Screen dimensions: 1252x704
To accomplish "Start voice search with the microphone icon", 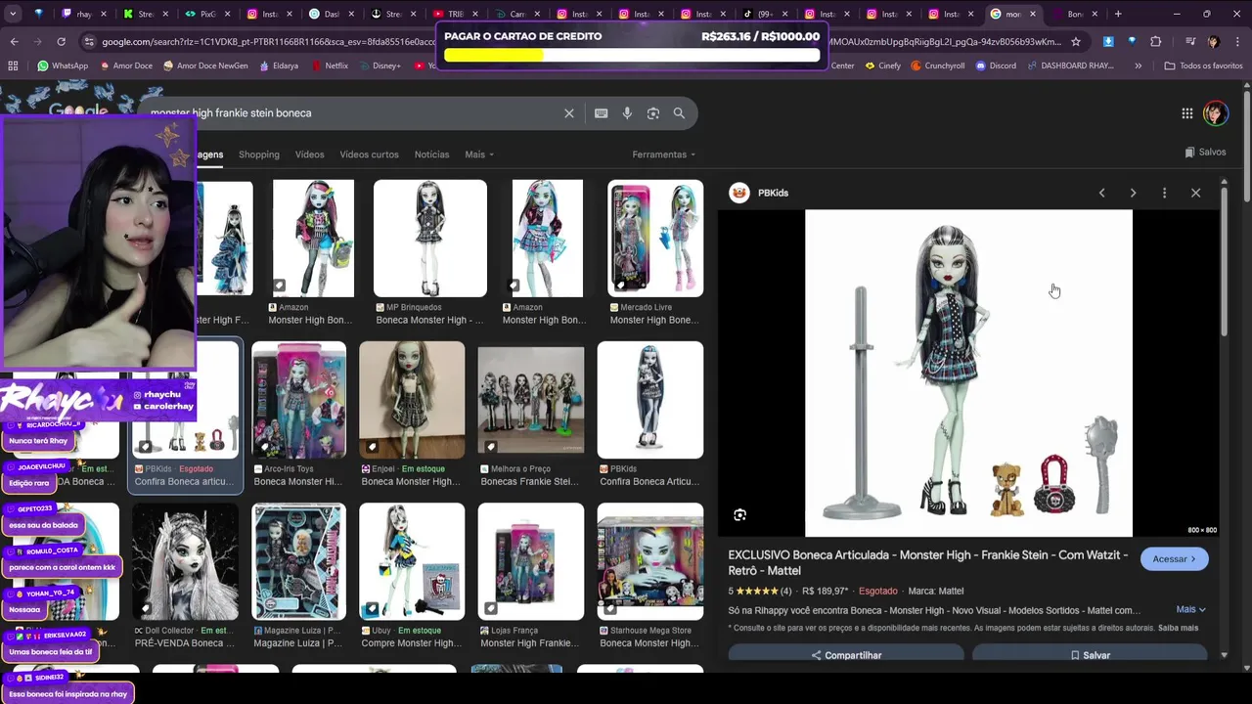I will 627,113.
